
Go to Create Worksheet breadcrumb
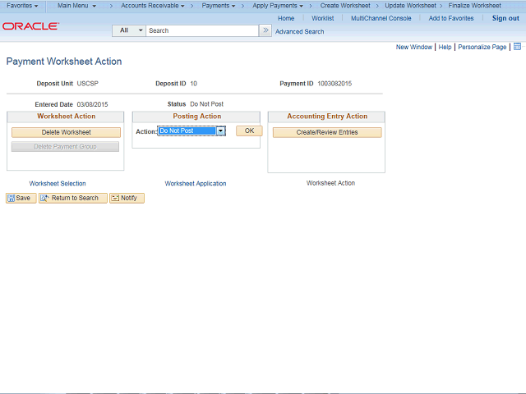(x=345, y=6)
